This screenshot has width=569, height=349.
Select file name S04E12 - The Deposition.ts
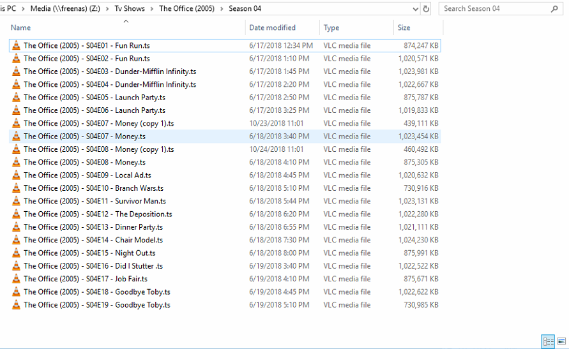pos(98,214)
